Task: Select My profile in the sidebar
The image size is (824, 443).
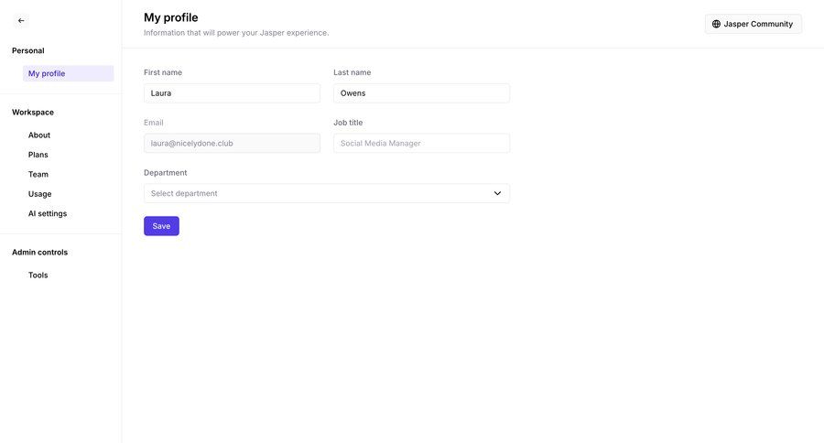Action: coord(69,73)
